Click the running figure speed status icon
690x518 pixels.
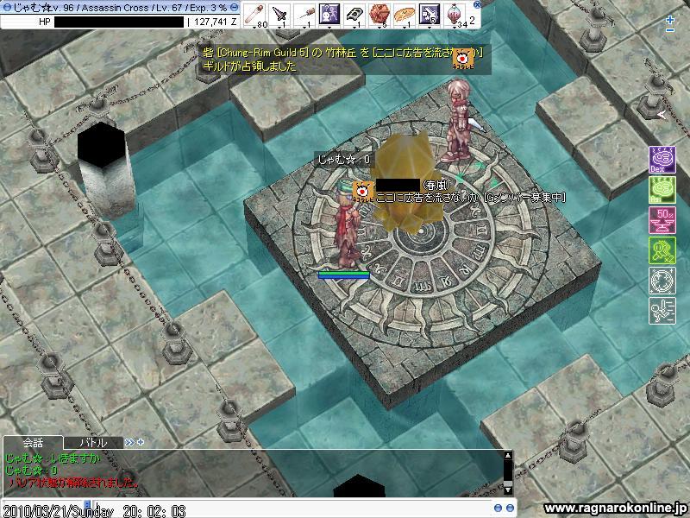(662, 310)
